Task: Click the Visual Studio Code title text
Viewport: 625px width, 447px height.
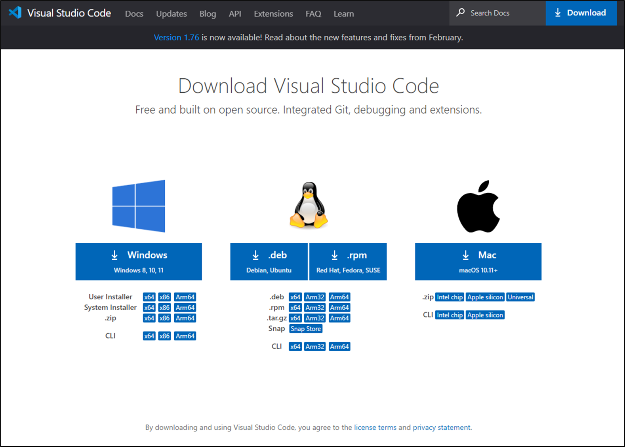Action: click(69, 13)
